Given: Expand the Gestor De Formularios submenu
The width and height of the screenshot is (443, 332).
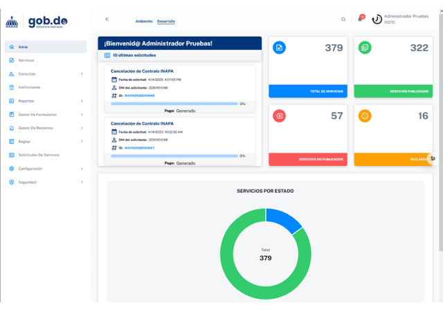Looking at the screenshot, I should coord(82,115).
